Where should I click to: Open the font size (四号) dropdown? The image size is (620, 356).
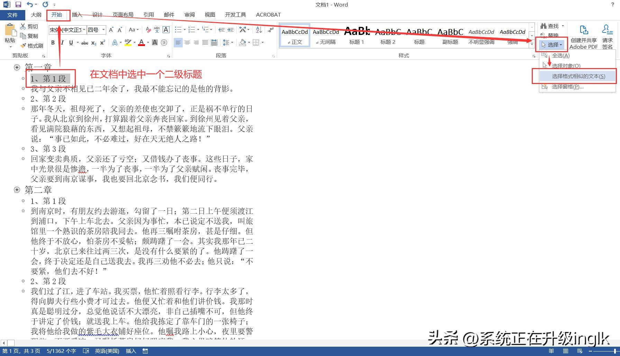pos(103,30)
